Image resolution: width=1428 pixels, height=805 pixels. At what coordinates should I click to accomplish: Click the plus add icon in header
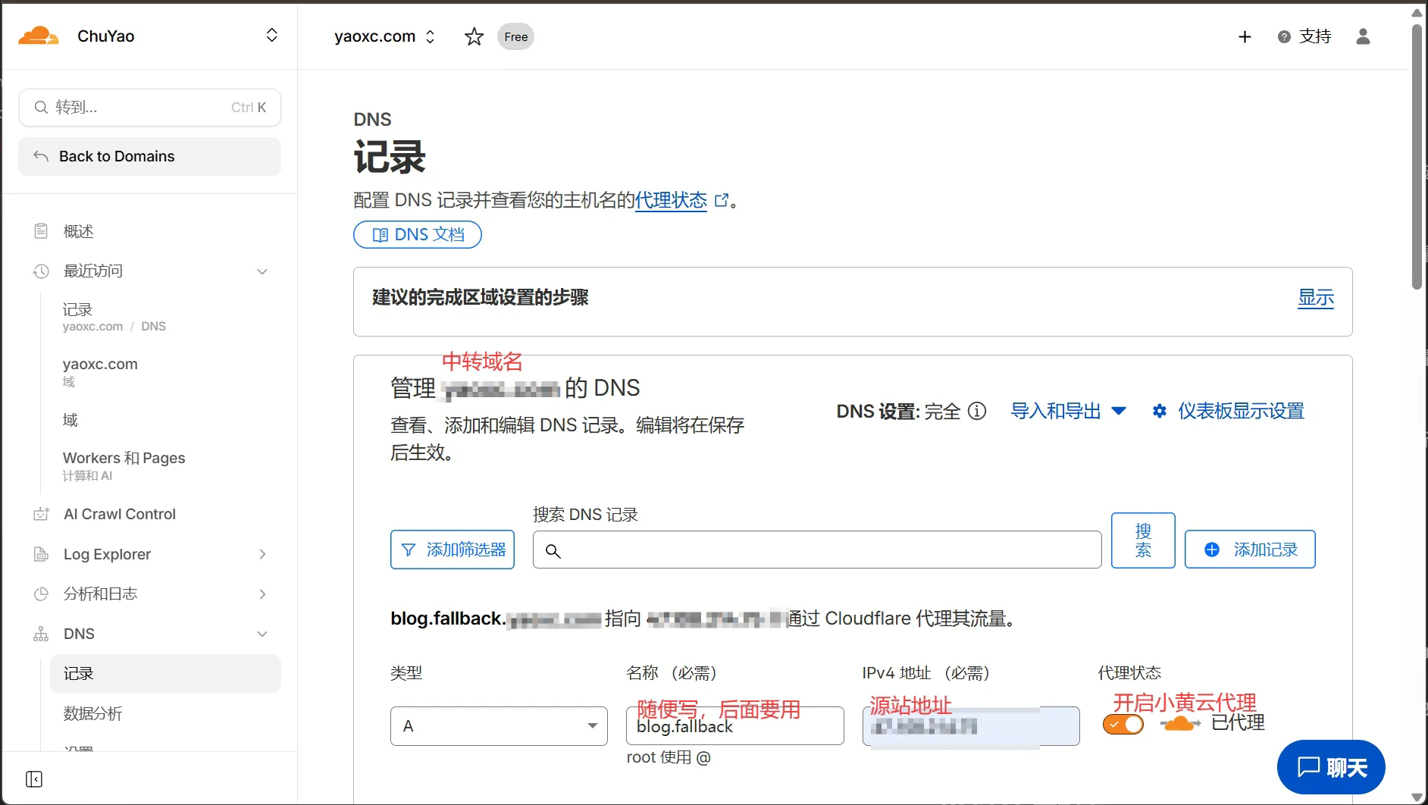tap(1245, 36)
